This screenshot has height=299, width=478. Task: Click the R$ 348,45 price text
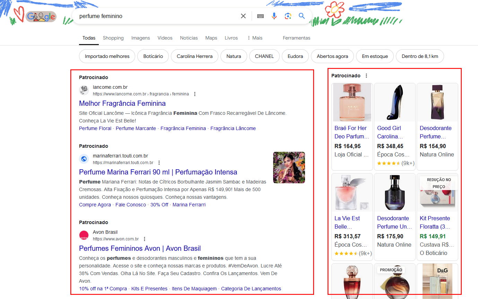[x=390, y=146]
